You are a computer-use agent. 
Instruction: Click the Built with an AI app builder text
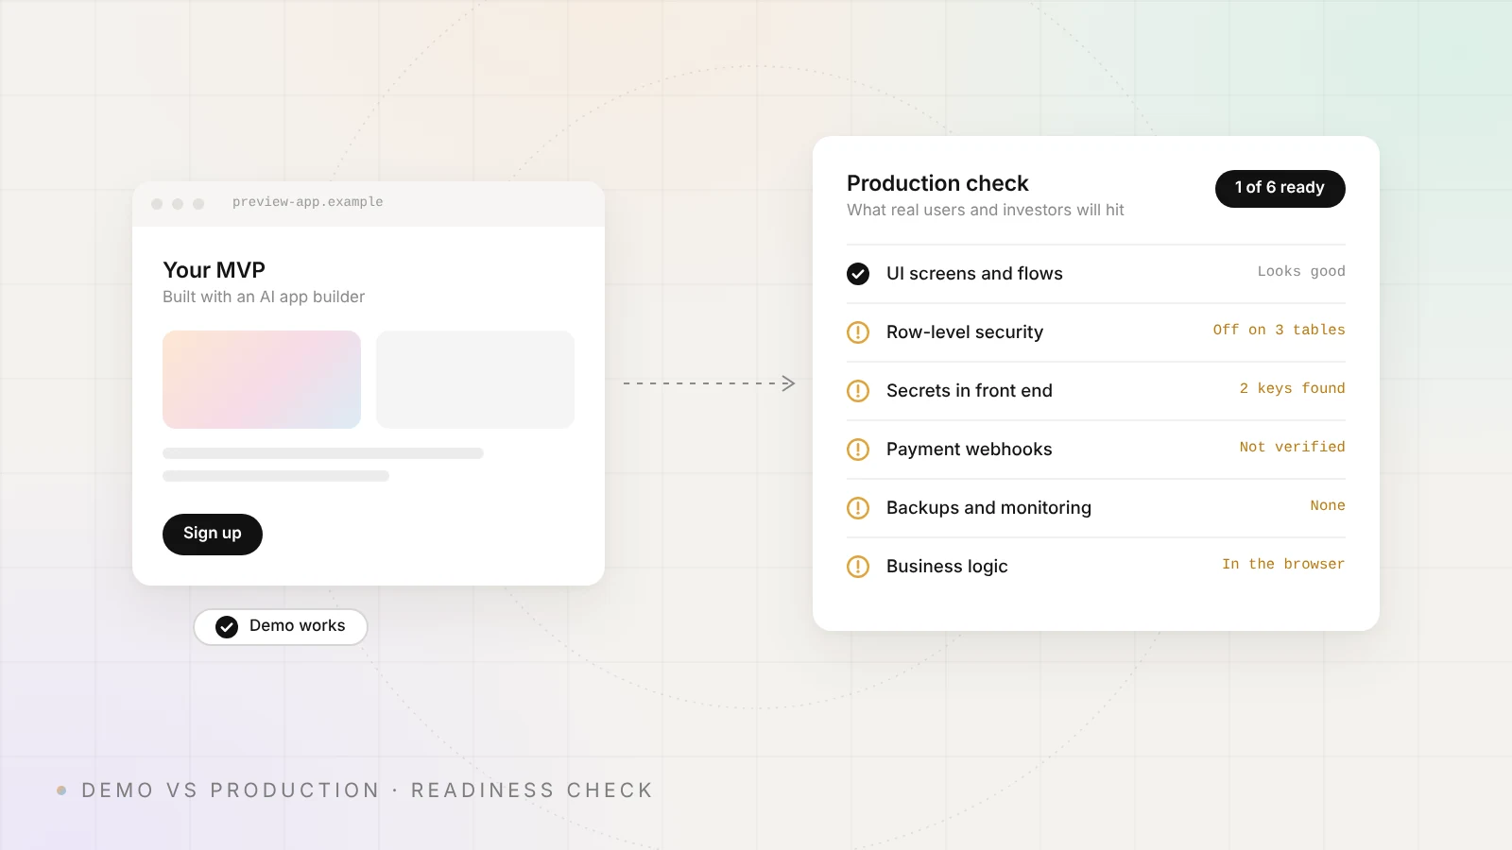pos(264,297)
